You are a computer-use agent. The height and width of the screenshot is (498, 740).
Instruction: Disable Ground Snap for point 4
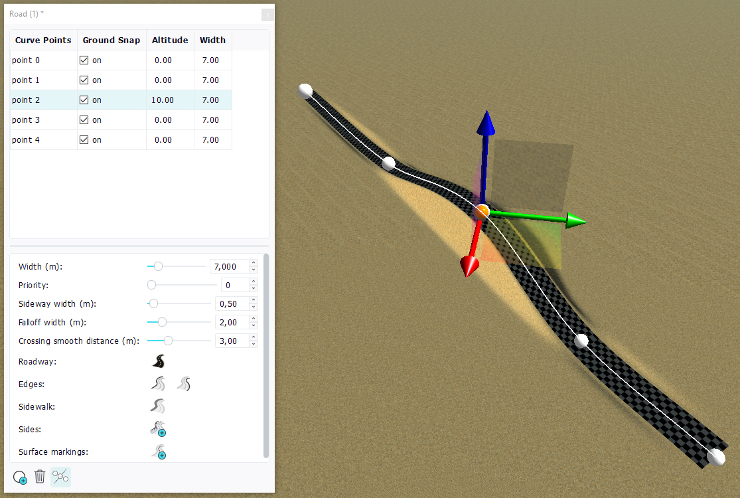[x=84, y=140]
